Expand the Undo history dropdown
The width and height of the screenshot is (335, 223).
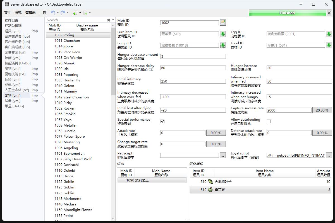click(58, 13)
